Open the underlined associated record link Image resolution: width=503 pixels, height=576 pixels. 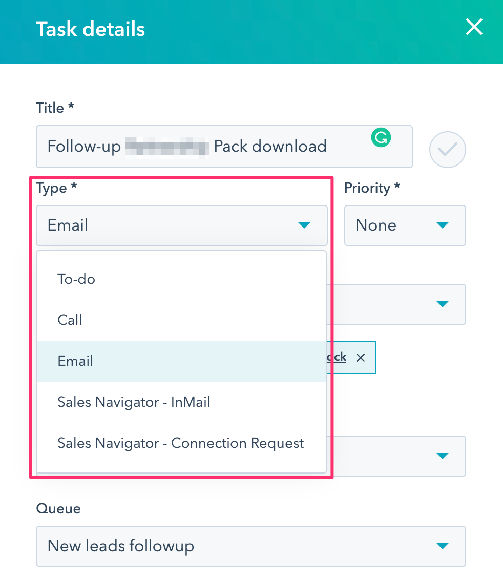point(337,357)
